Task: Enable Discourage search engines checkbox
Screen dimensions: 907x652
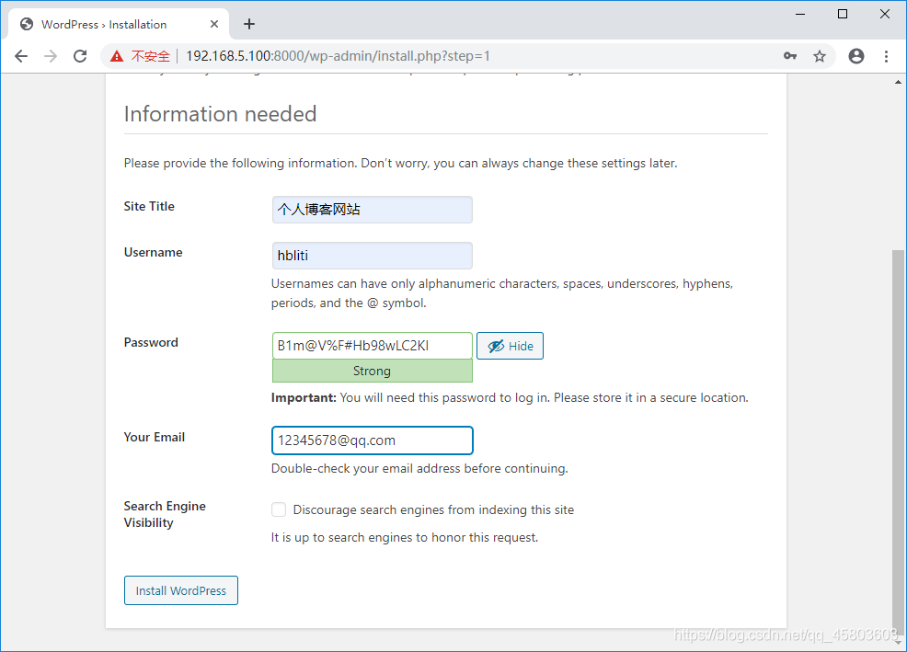Action: tap(279, 509)
